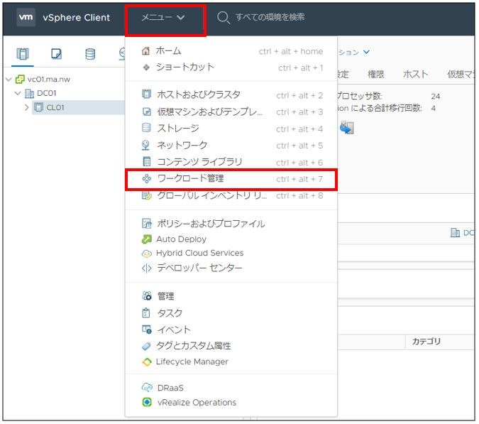Click the Auto Deploy green icon

coord(147,239)
